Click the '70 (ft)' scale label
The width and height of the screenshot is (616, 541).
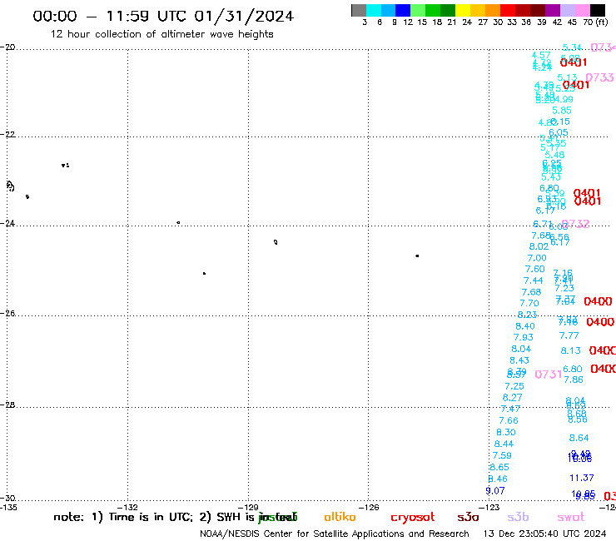(x=595, y=22)
